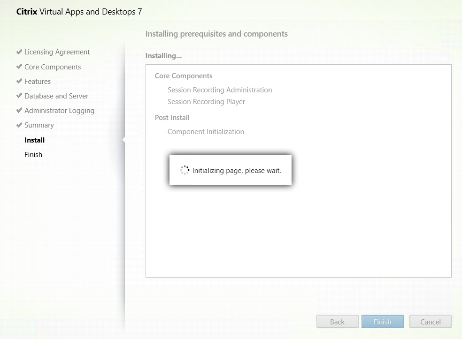The width and height of the screenshot is (462, 339).
Task: Click the checkmark next to Core Components step
Action: pyautogui.click(x=19, y=67)
